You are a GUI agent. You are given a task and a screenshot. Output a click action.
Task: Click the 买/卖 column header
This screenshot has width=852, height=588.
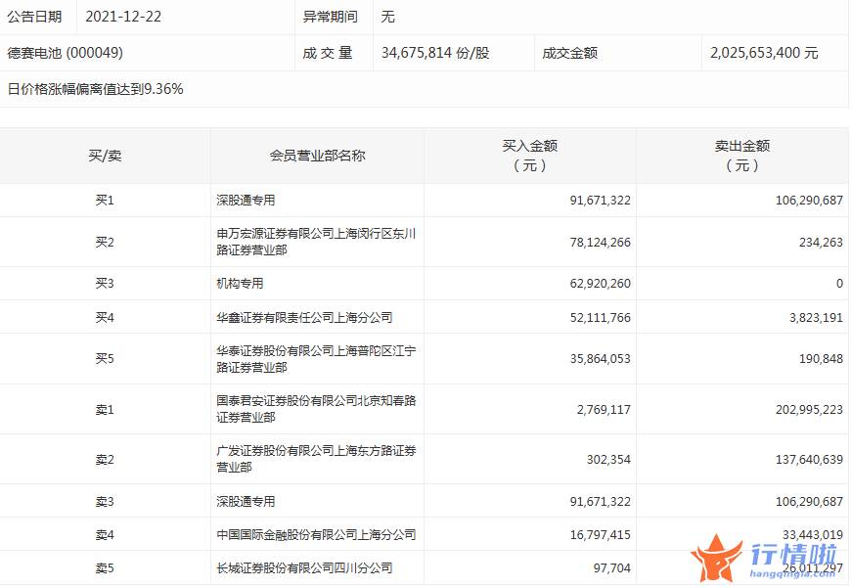105,156
